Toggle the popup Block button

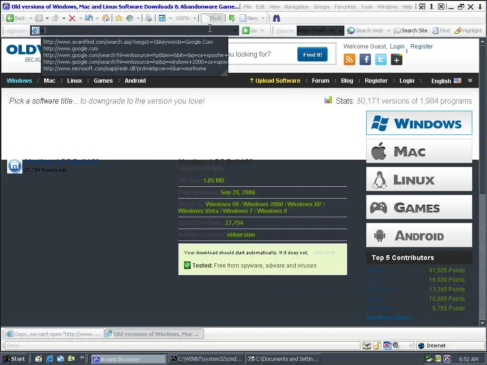212,18
